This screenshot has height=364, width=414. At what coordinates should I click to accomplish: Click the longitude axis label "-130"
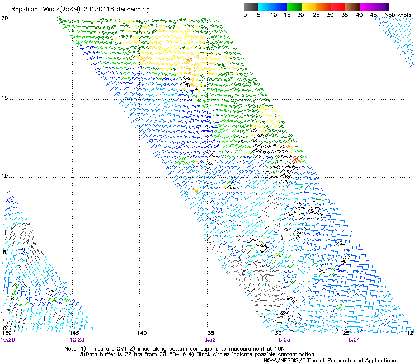[275, 333]
